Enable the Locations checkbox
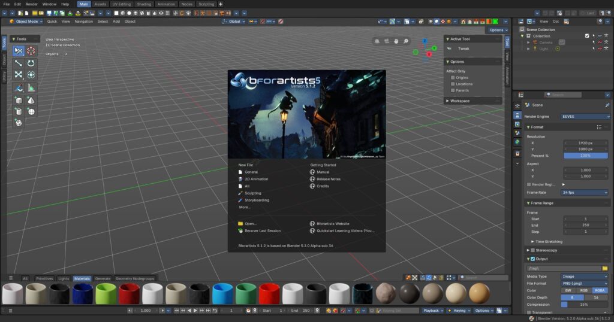Screen dimensions: 614x322 coord(453,84)
